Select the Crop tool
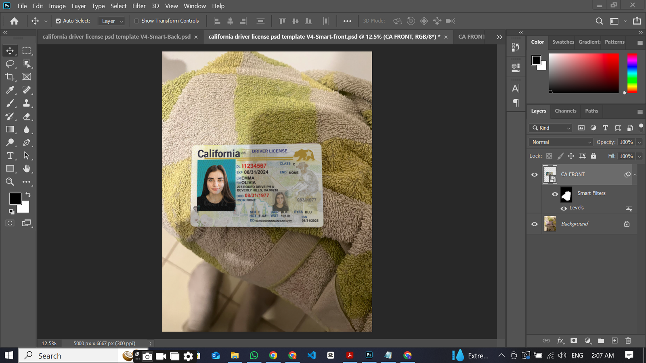 10,77
